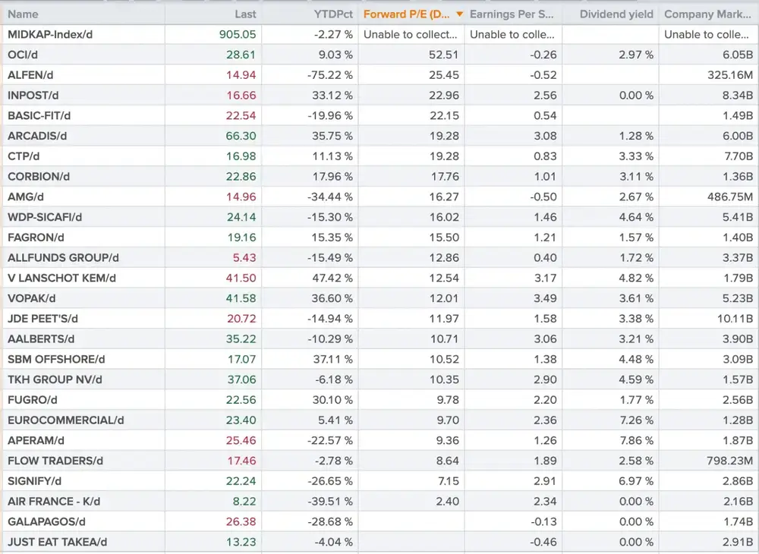This screenshot has height=554, width=759.
Task: Click the Forward P/E sort arrow
Action: [x=459, y=14]
